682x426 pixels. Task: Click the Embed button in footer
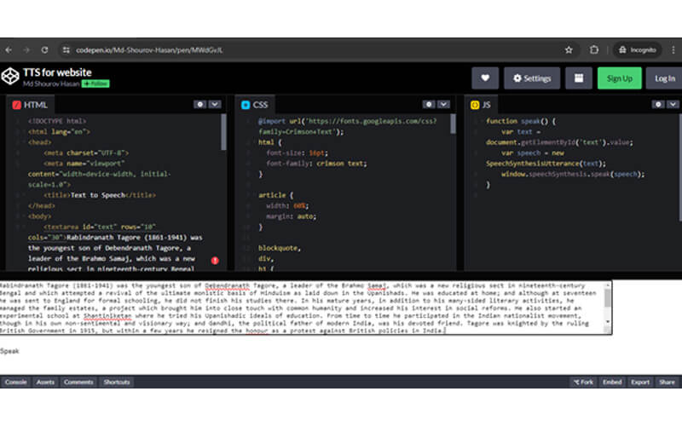click(612, 382)
